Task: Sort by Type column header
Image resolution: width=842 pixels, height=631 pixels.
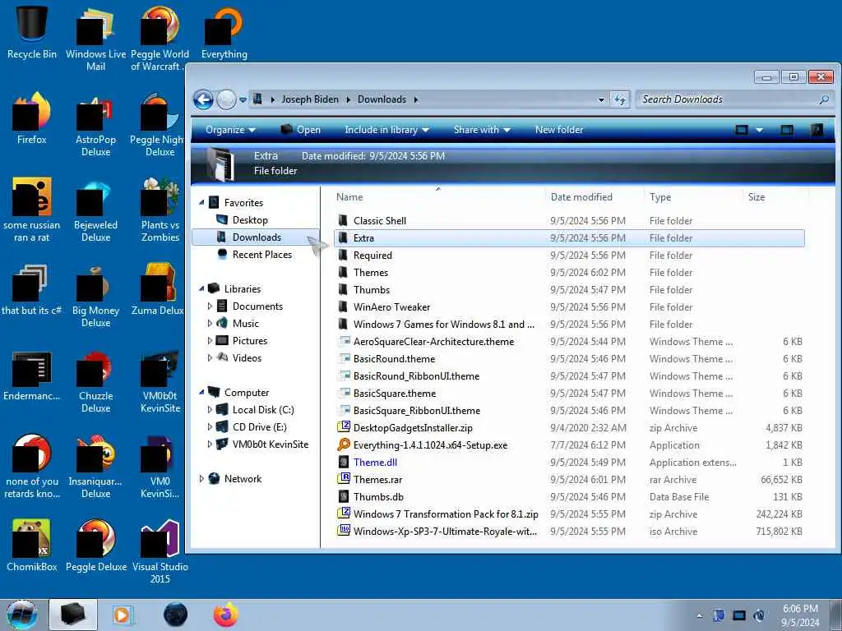Action: point(660,197)
